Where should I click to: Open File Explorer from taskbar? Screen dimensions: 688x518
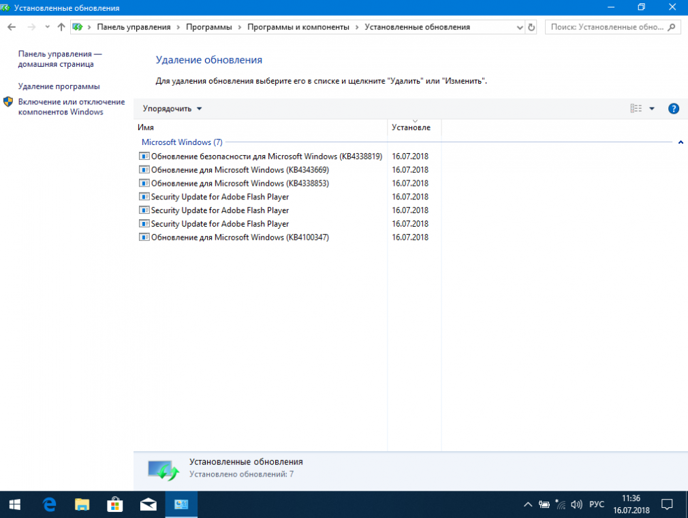pos(82,505)
